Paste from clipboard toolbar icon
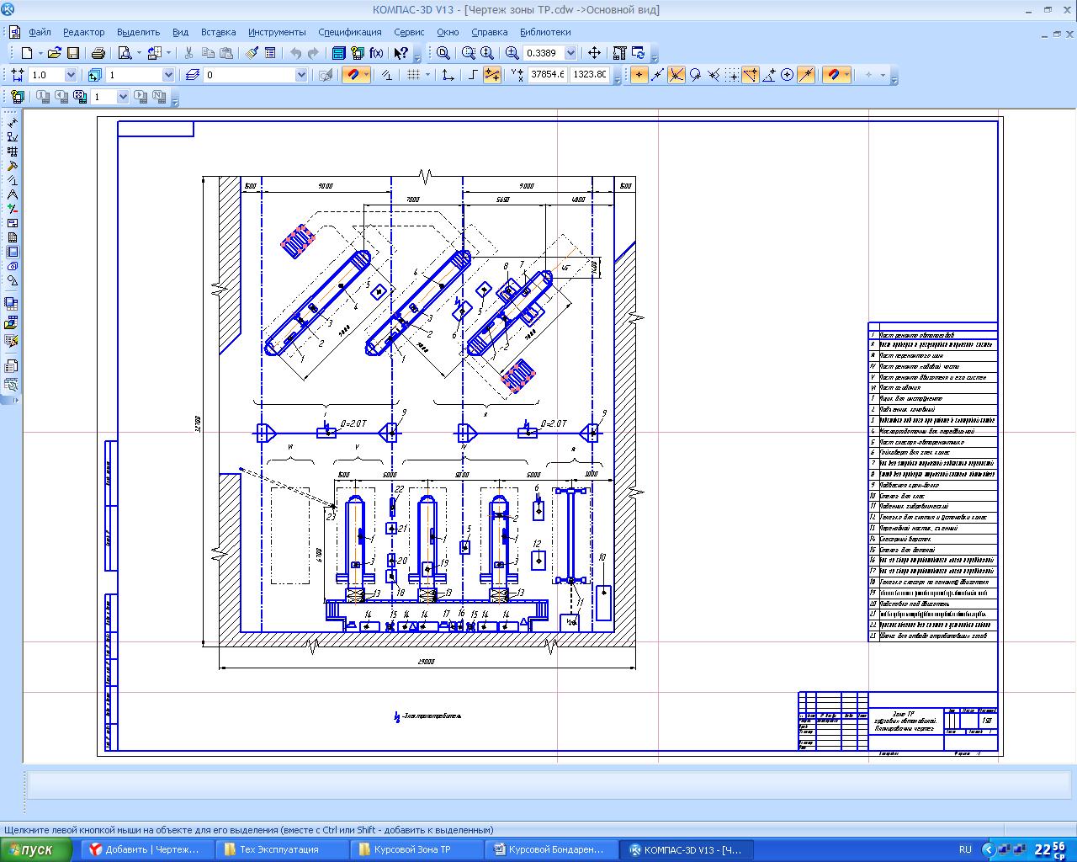The image size is (1077, 862). click(225, 52)
